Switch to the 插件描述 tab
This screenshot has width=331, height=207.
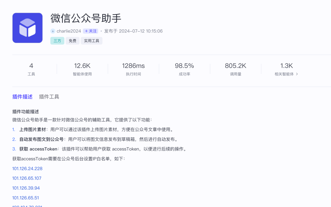22,97
